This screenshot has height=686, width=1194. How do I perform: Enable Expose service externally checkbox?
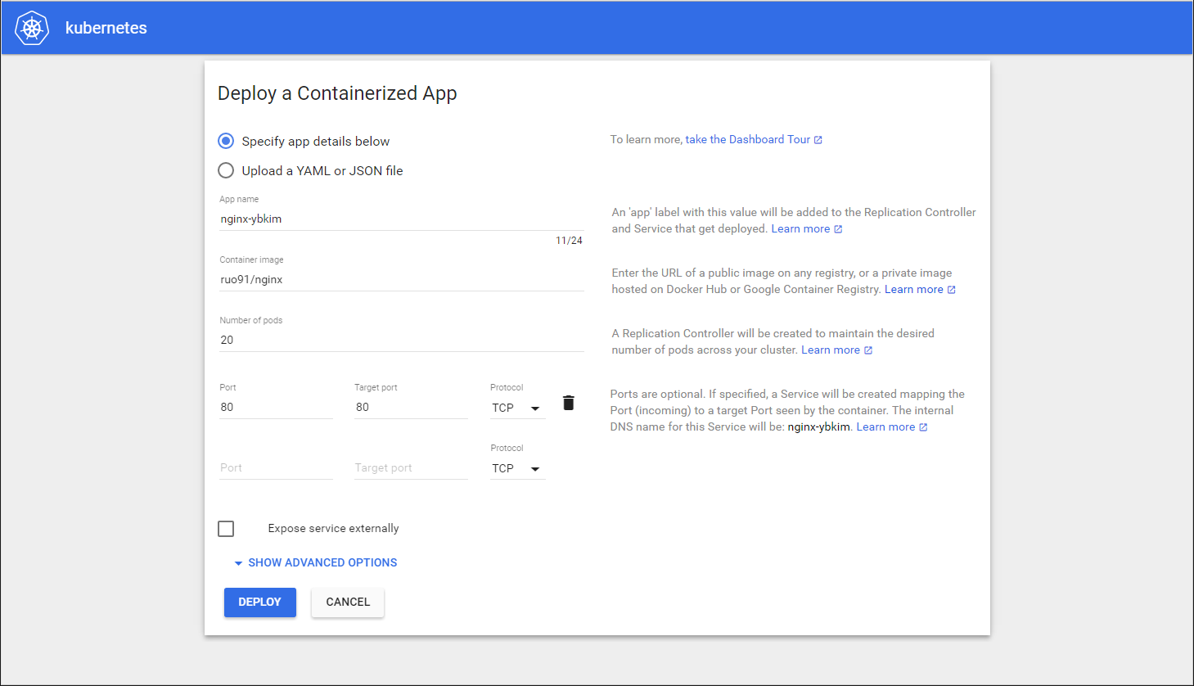226,529
